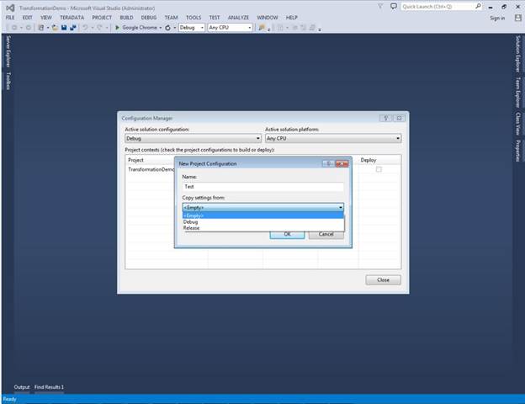Close New Project Configuration with red X
525x404 pixels.
pyautogui.click(x=342, y=163)
